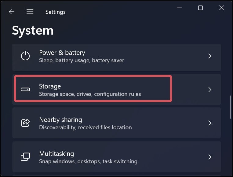The width and height of the screenshot is (233, 177).
Task: Open the hamburger navigation menu
Action: (30, 12)
